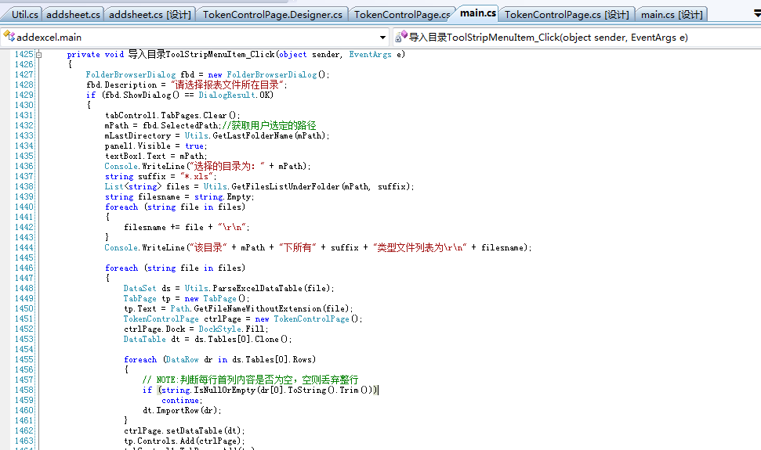Click ctrlPage.setDataTable(dt) statement

click(184, 430)
